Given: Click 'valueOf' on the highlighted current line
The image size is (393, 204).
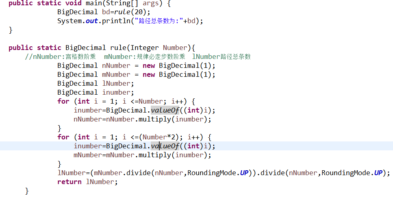Looking at the screenshot, I should click(x=165, y=146).
